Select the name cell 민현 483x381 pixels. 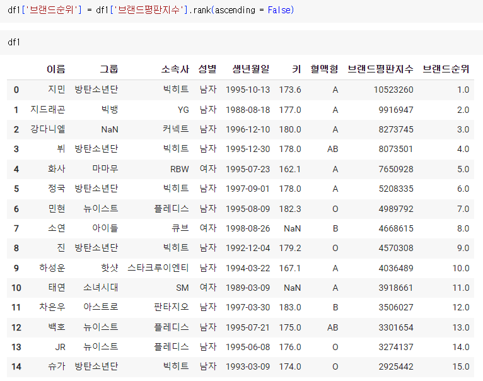[x=56, y=209]
